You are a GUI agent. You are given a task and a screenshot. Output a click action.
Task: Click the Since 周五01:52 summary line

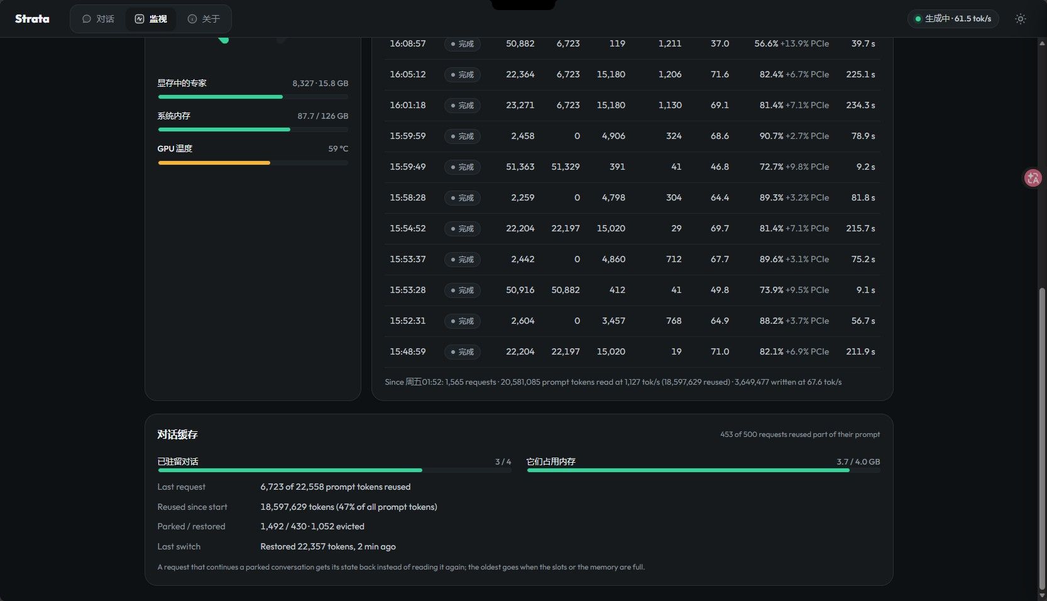[x=613, y=382]
